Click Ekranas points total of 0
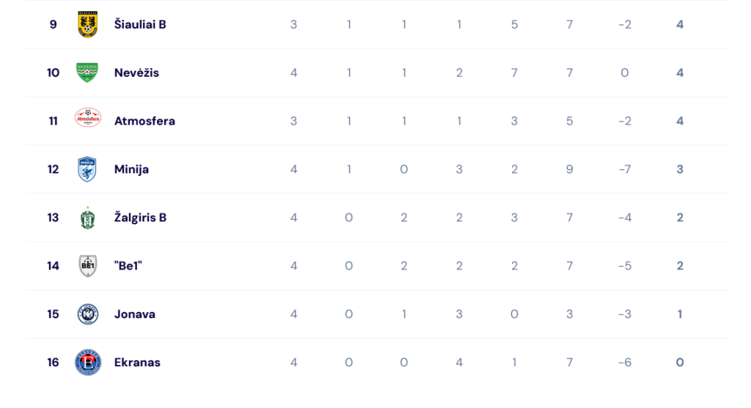The height and width of the screenshot is (408, 751). pos(680,363)
